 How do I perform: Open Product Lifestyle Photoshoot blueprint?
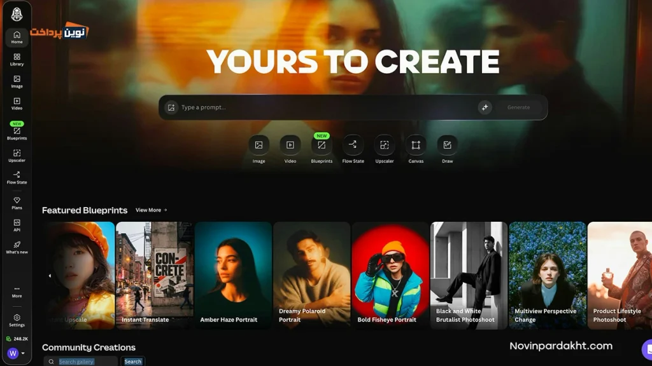click(x=620, y=276)
